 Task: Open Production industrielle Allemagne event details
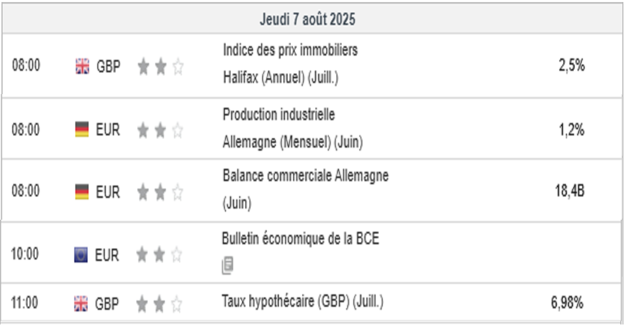click(279, 115)
